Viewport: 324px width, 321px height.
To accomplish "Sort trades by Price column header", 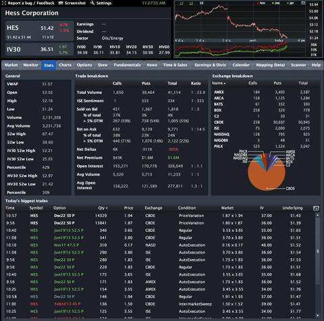I will (128, 208).
